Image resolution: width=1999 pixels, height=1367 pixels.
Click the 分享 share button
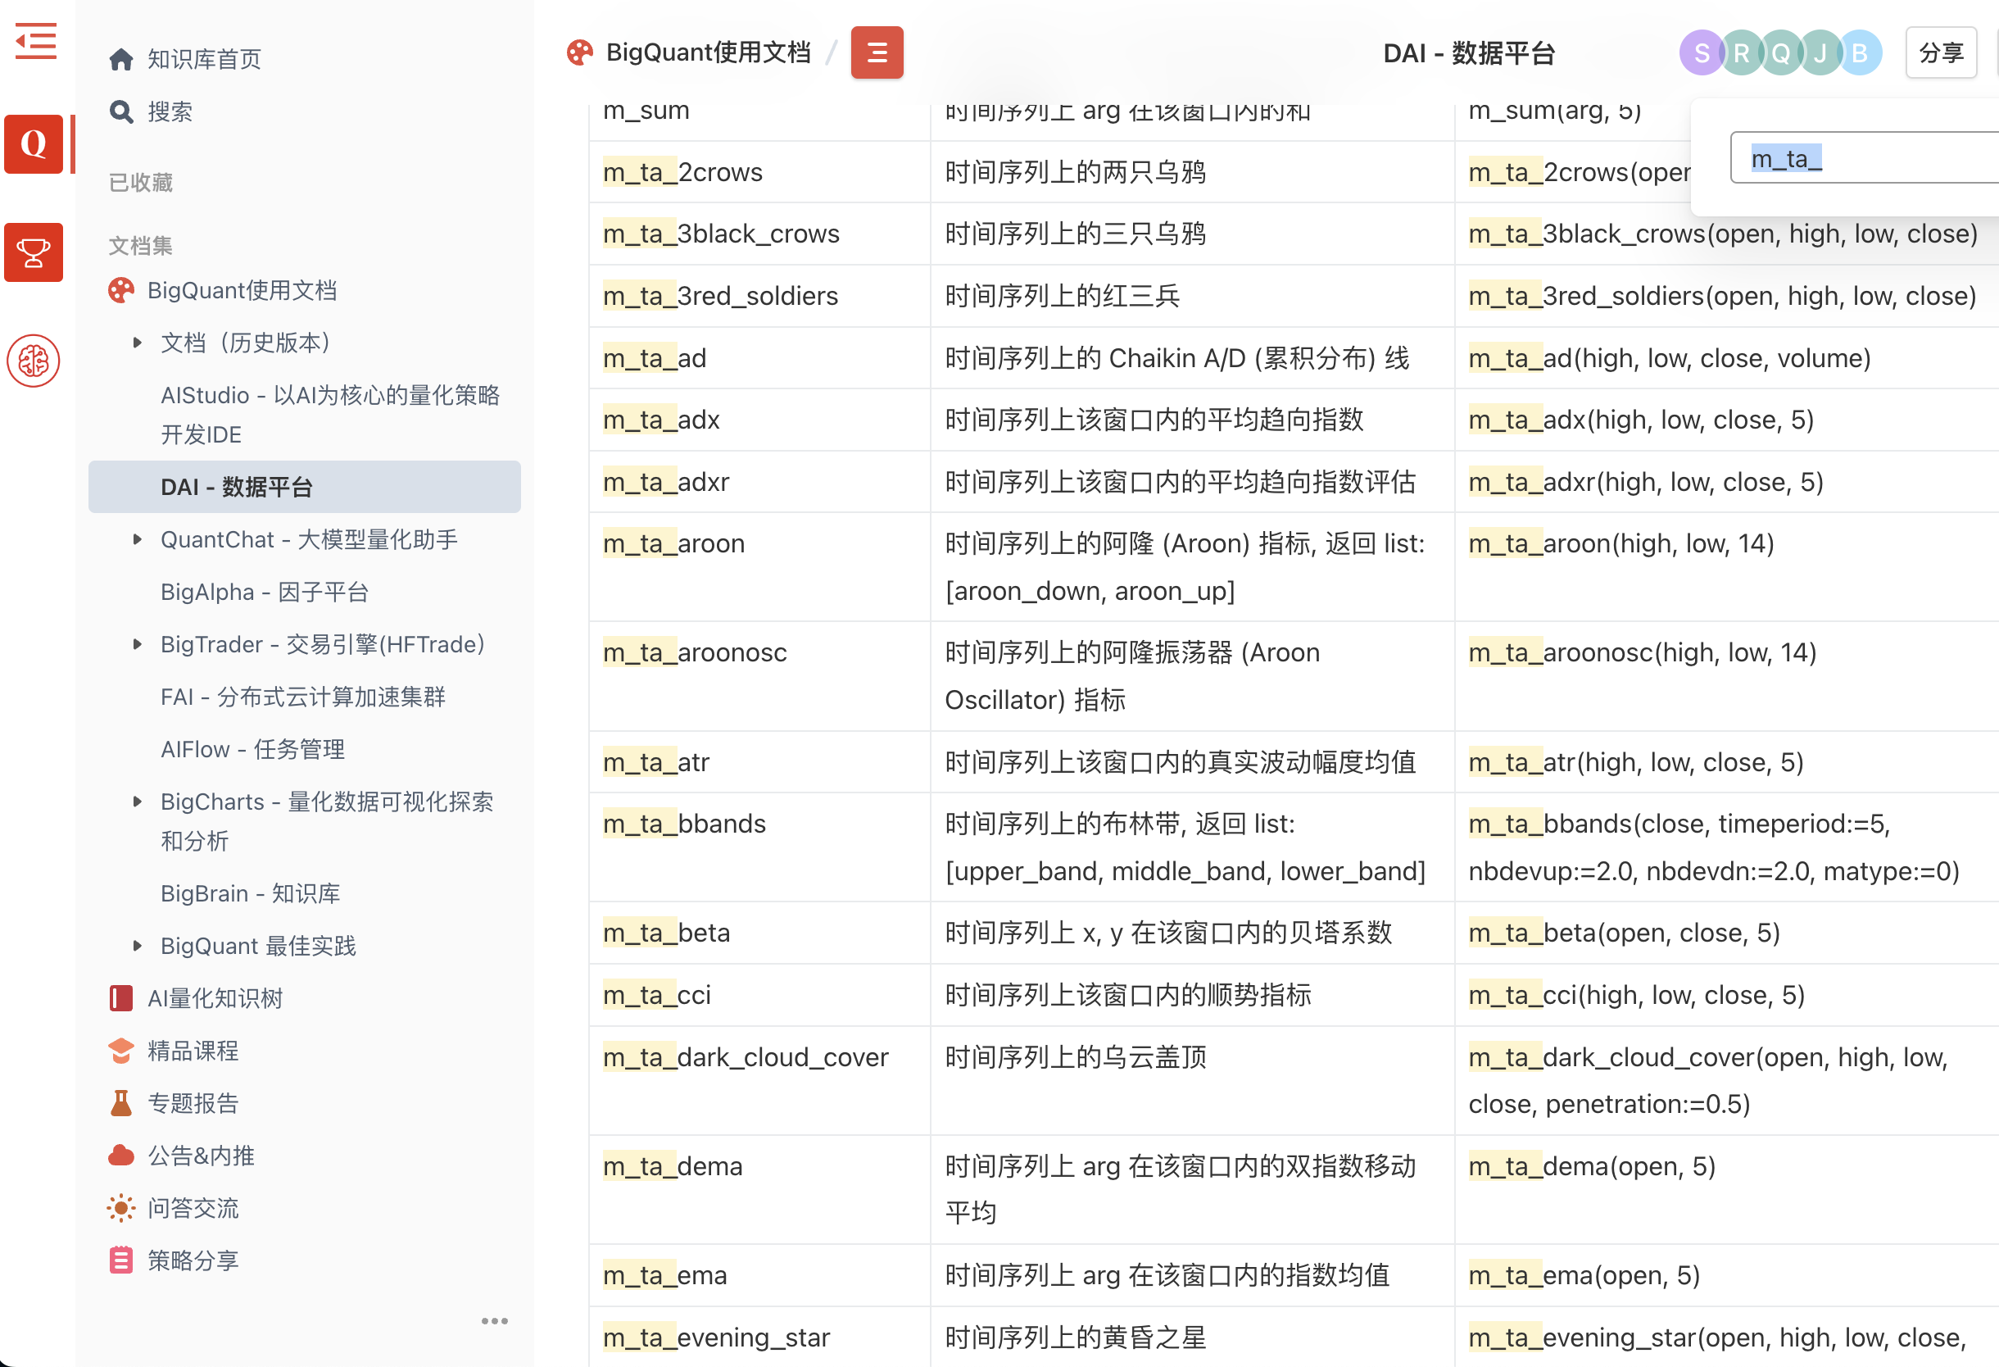tap(1940, 53)
